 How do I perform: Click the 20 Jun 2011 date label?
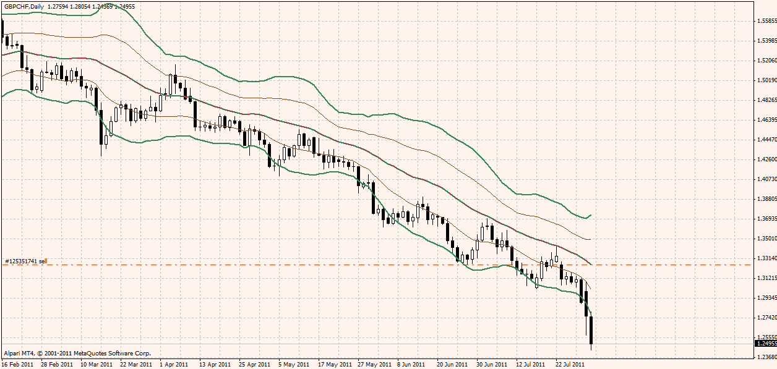point(453,365)
